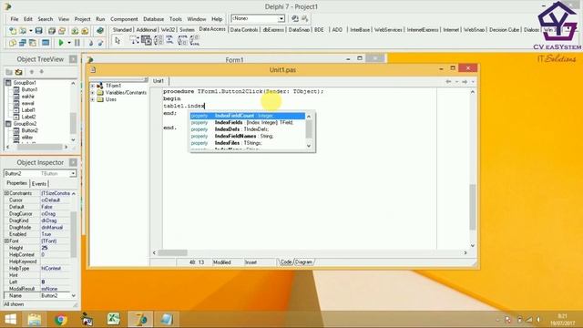Select GroupBox1 in Object TreeView
The height and width of the screenshot is (328, 583).
(x=25, y=83)
